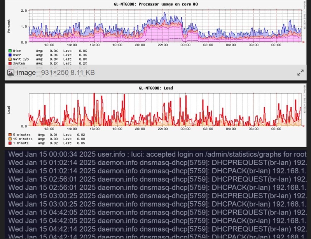Image resolution: width=311 pixels, height=239 pixels.
Task: Select the 02:56:01 DHCPREQUEST log line
Action: pos(157,179)
